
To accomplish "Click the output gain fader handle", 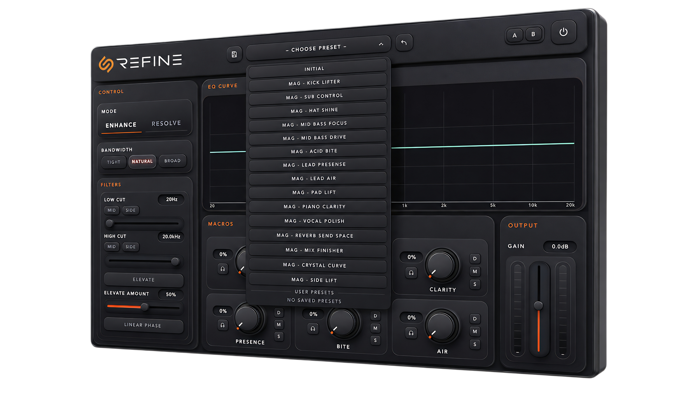I will coord(539,306).
